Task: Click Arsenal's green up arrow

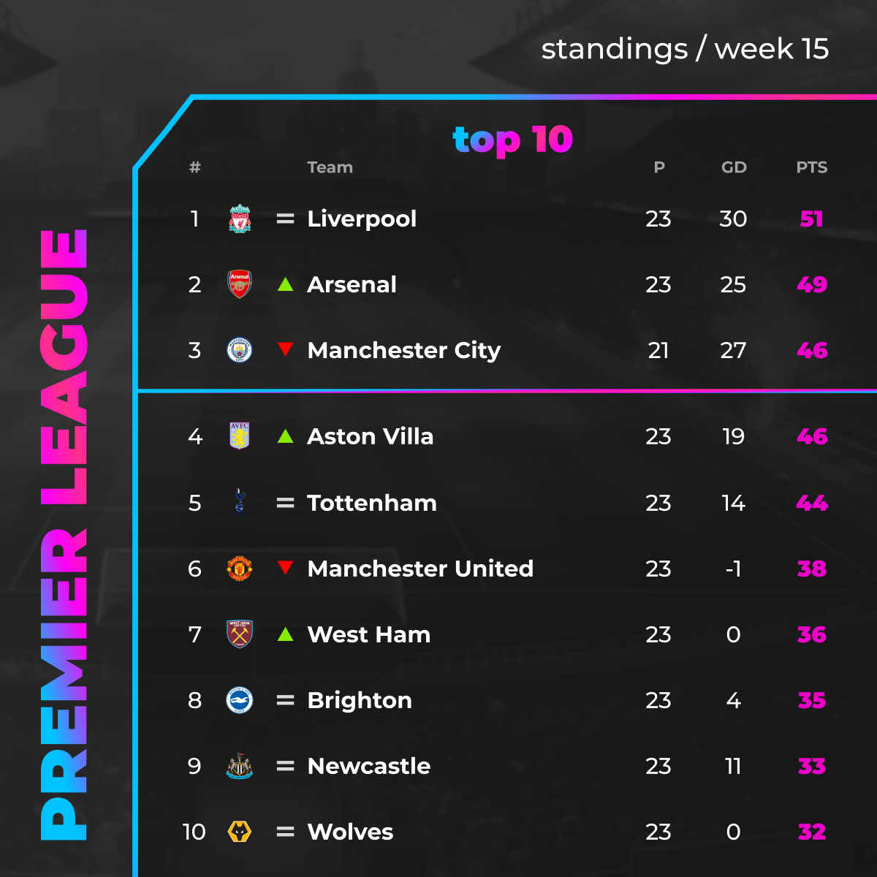Action: [x=286, y=284]
